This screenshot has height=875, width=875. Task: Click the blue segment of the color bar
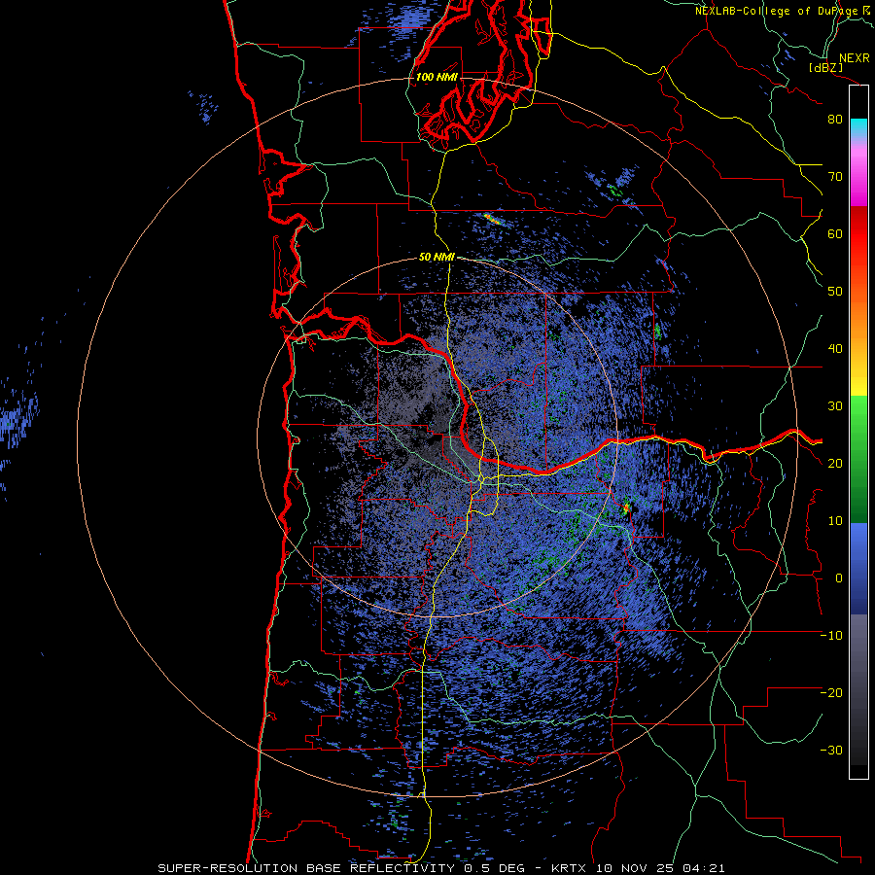[x=858, y=569]
